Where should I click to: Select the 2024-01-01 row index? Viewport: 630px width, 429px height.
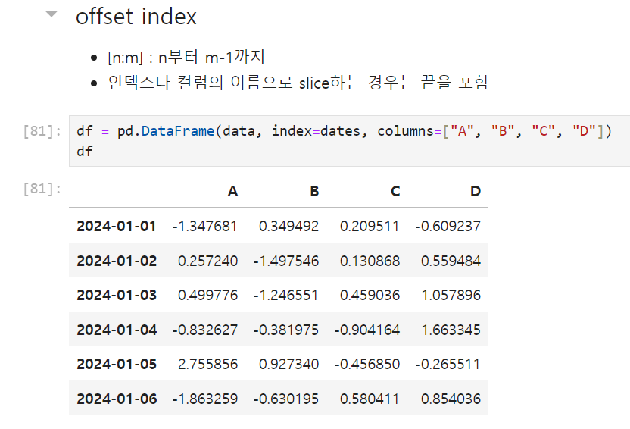[117, 226]
